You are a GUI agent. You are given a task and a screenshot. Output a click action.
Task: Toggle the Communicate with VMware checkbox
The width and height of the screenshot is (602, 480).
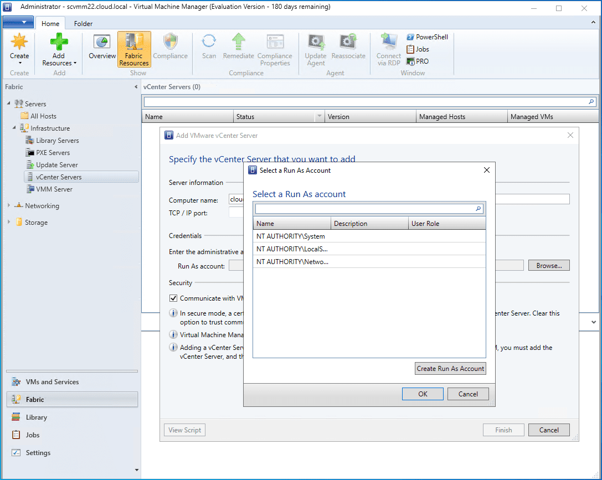[x=173, y=298]
